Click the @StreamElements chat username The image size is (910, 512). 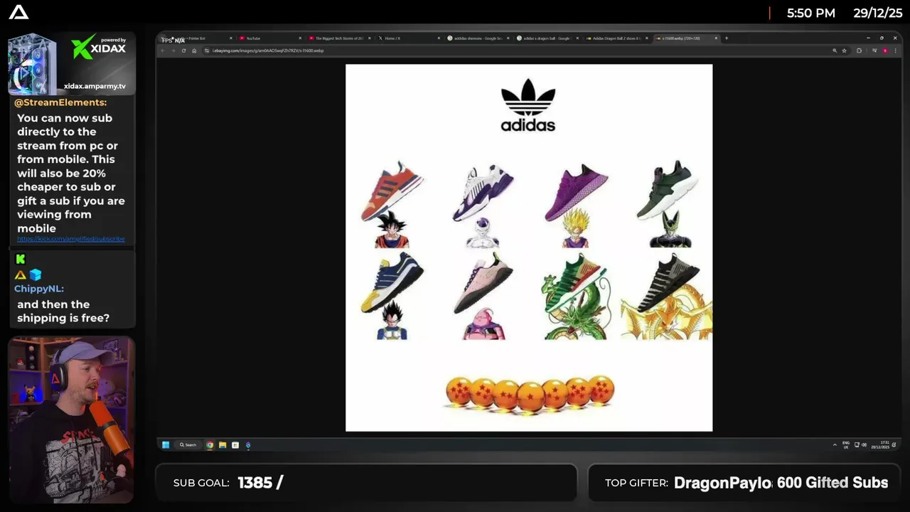tap(60, 102)
